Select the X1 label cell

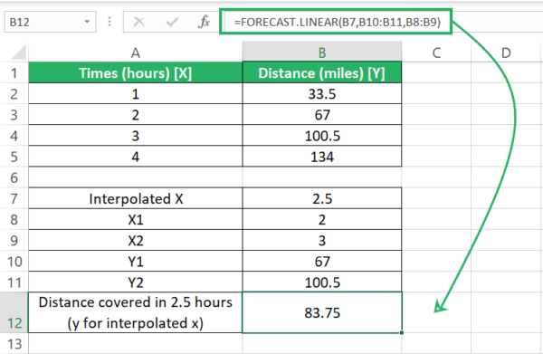[x=136, y=220]
